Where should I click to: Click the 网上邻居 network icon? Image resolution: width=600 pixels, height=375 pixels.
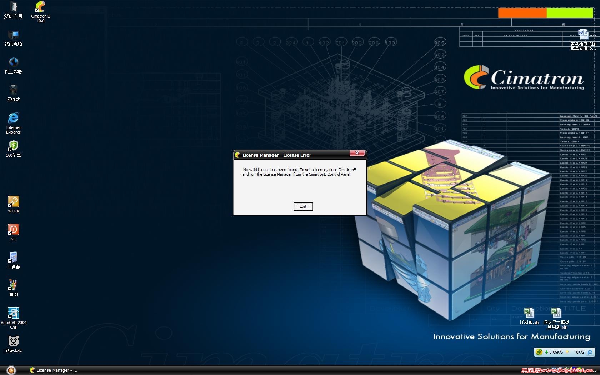[x=13, y=66]
